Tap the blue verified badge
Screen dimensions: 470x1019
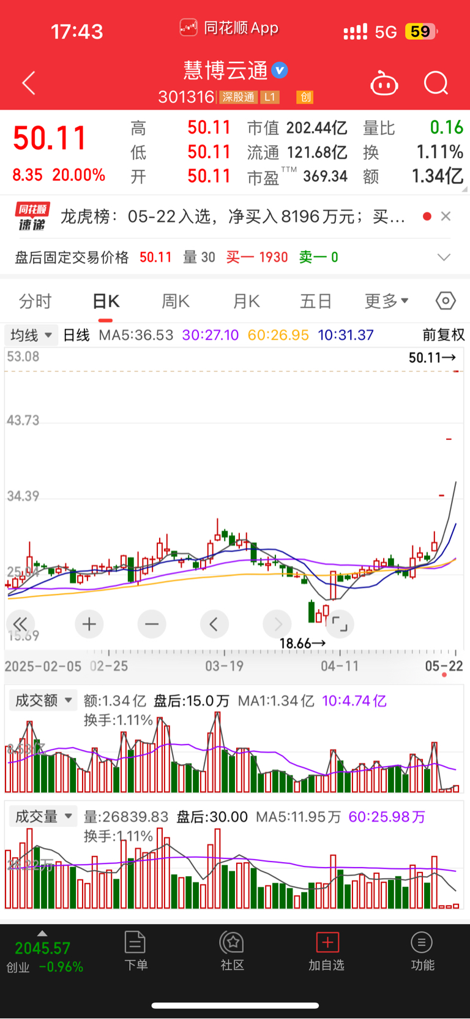pyautogui.click(x=280, y=70)
